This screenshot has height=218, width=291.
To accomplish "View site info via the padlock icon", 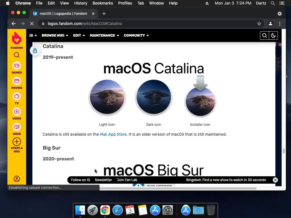I will [x=43, y=24].
